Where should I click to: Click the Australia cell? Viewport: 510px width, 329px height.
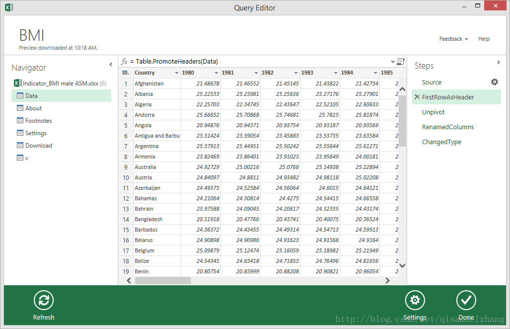coord(157,167)
